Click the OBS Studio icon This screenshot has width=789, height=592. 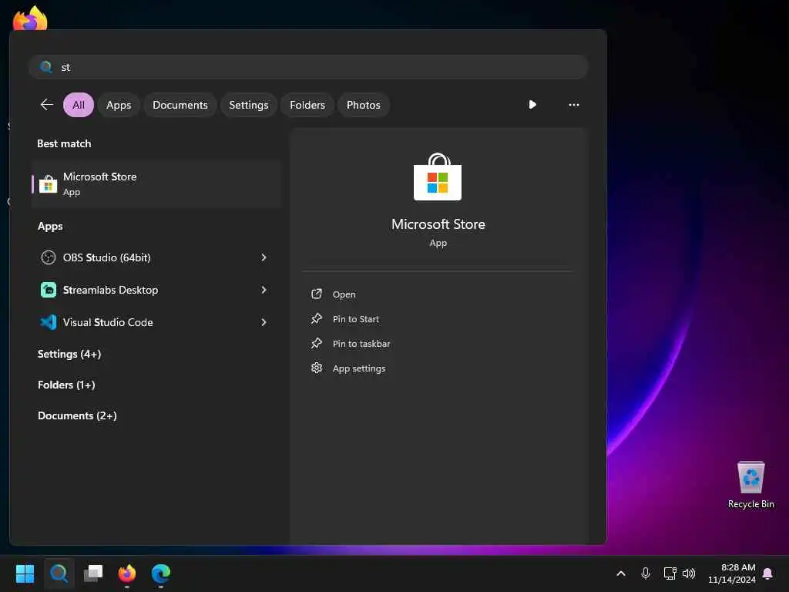(x=49, y=257)
